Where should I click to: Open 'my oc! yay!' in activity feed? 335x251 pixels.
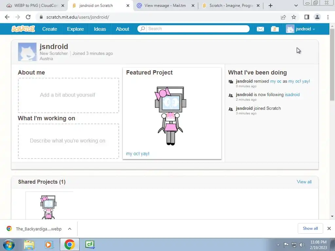click(299, 81)
